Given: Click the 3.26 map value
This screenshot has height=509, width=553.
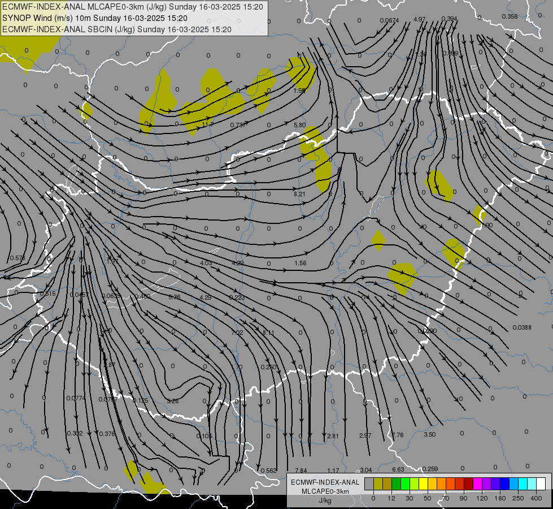Looking at the screenshot, I should coord(173,401).
